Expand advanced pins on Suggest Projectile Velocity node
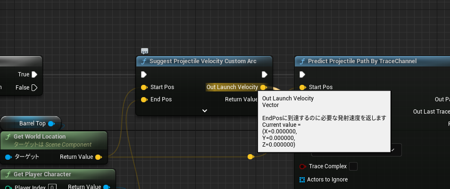450x189 pixels. [205, 111]
